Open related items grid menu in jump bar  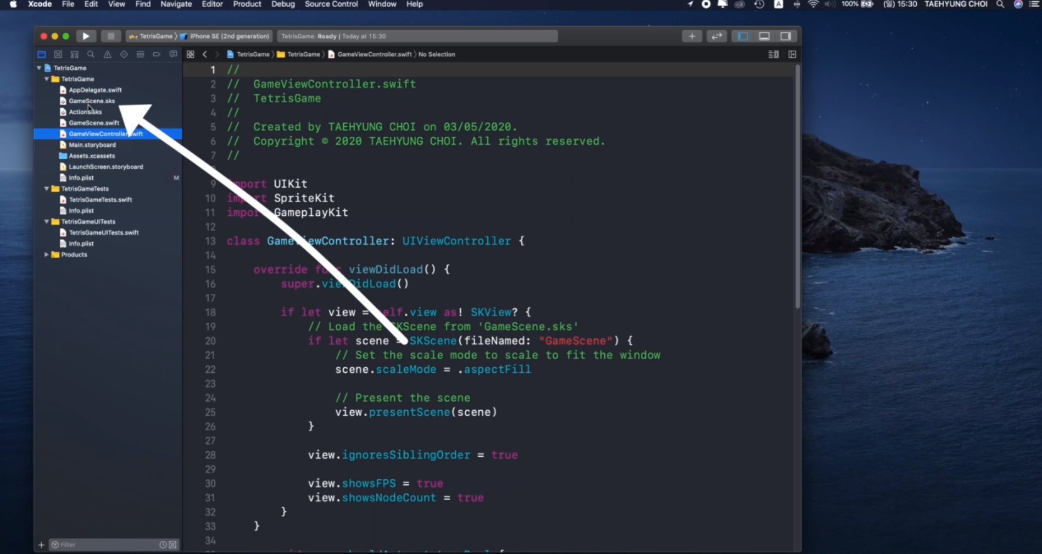click(191, 54)
